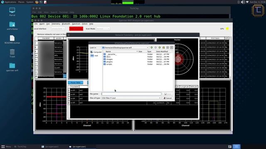Click clock showing Sun Dec 4
Screen dimensions: 266x149
257,2
